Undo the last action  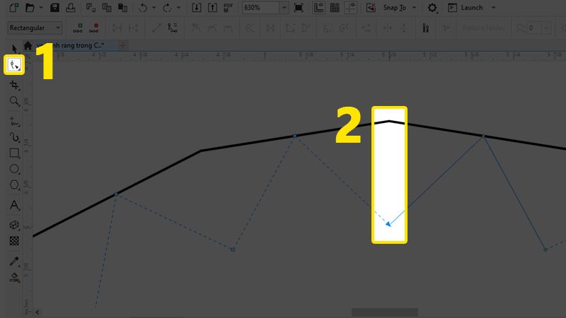click(x=143, y=8)
